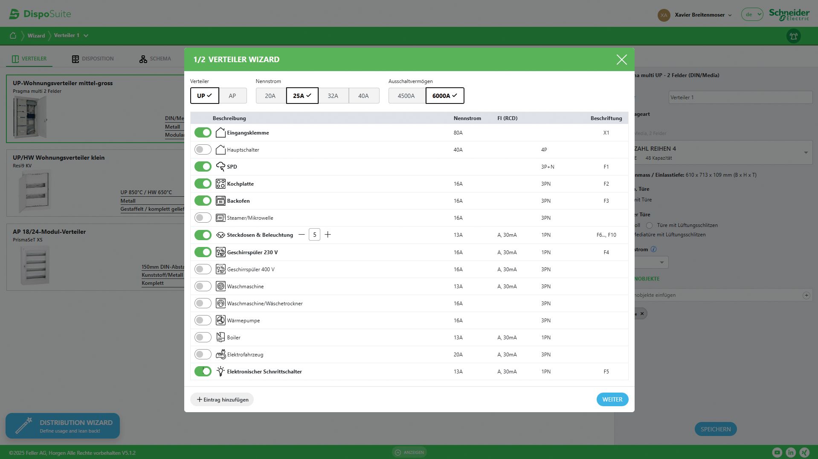Switch to the Disposition tab

(x=93, y=59)
